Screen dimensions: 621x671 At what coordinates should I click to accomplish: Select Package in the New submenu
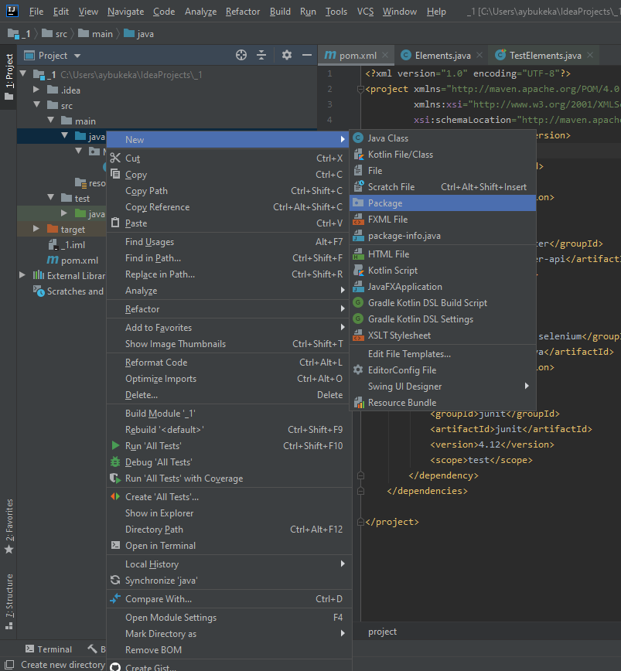click(x=442, y=203)
